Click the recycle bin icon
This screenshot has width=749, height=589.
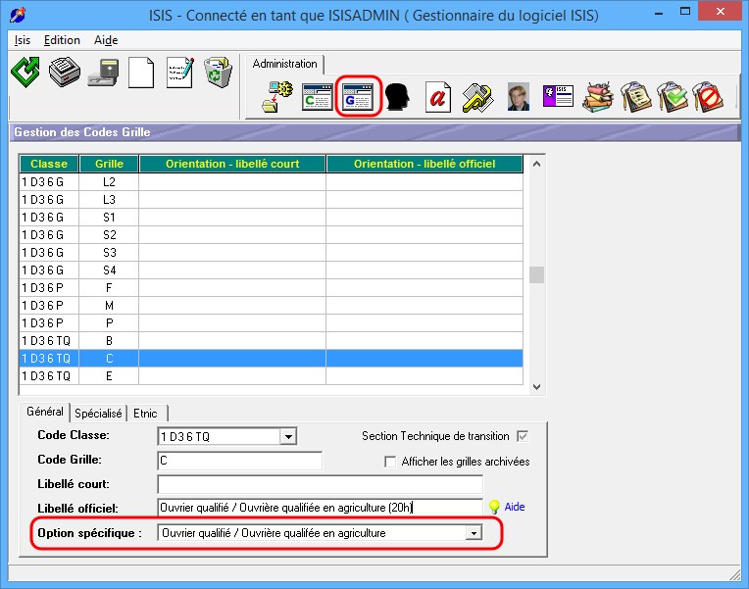coord(217,74)
